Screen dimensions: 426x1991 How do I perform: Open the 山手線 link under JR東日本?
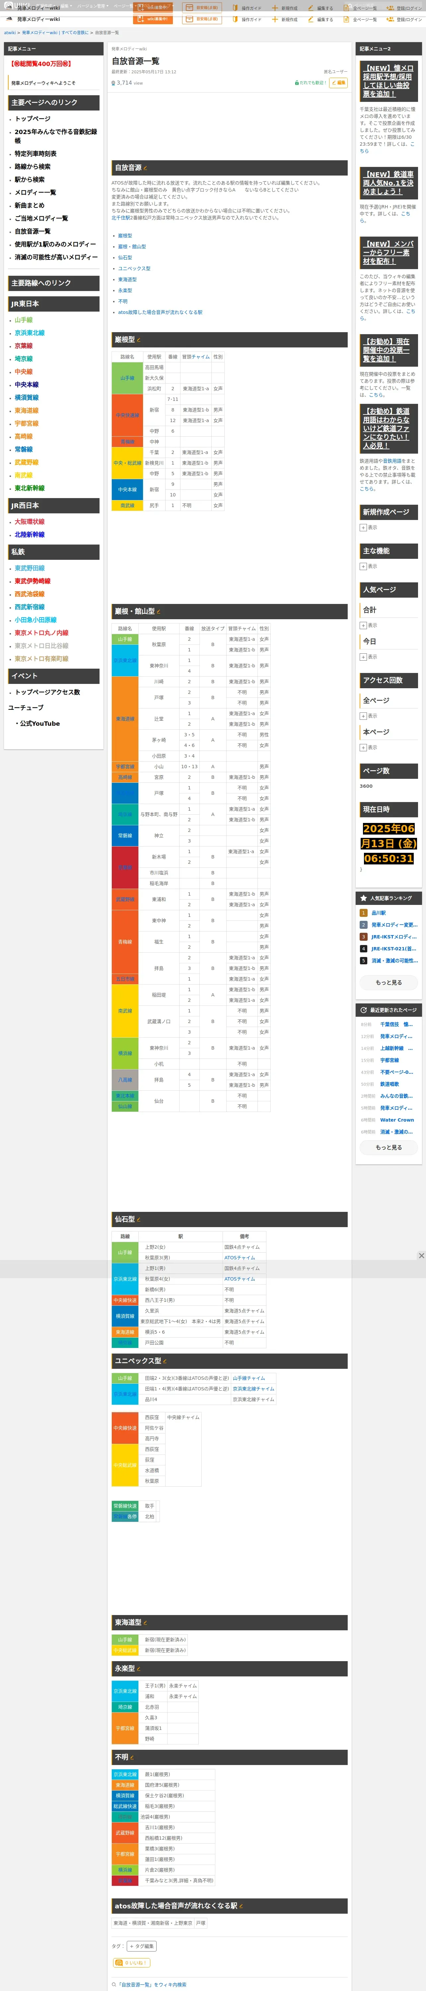(x=23, y=320)
